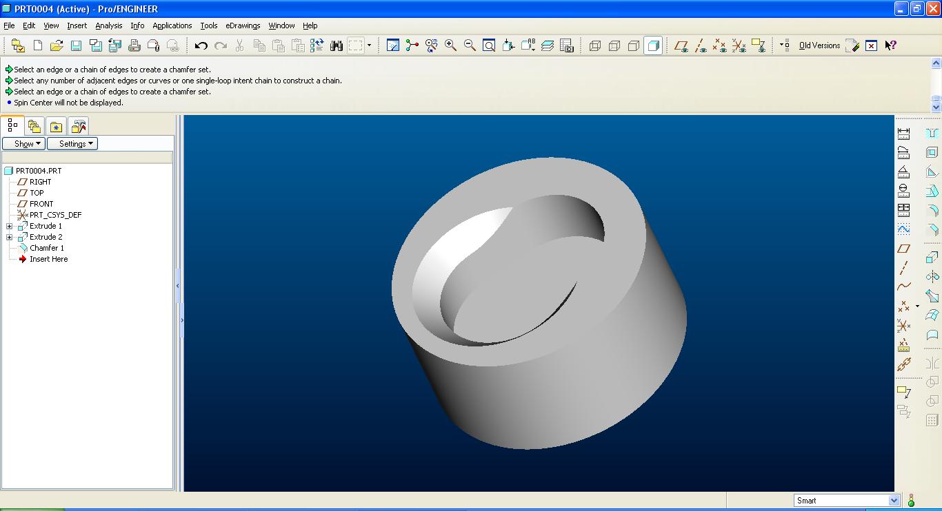Click the Repaint screen icon
The image size is (942, 511).
coord(392,45)
